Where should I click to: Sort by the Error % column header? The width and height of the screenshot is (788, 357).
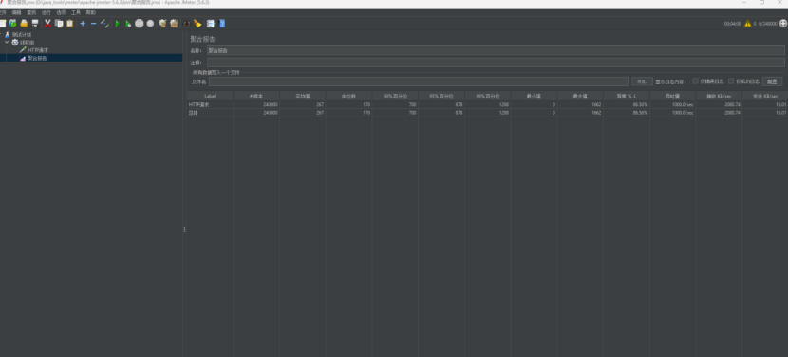pos(627,96)
